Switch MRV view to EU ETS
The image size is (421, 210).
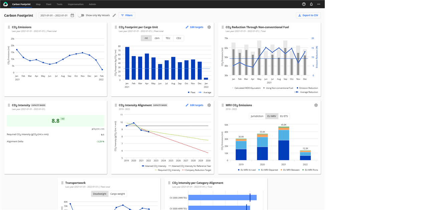pos(285,116)
